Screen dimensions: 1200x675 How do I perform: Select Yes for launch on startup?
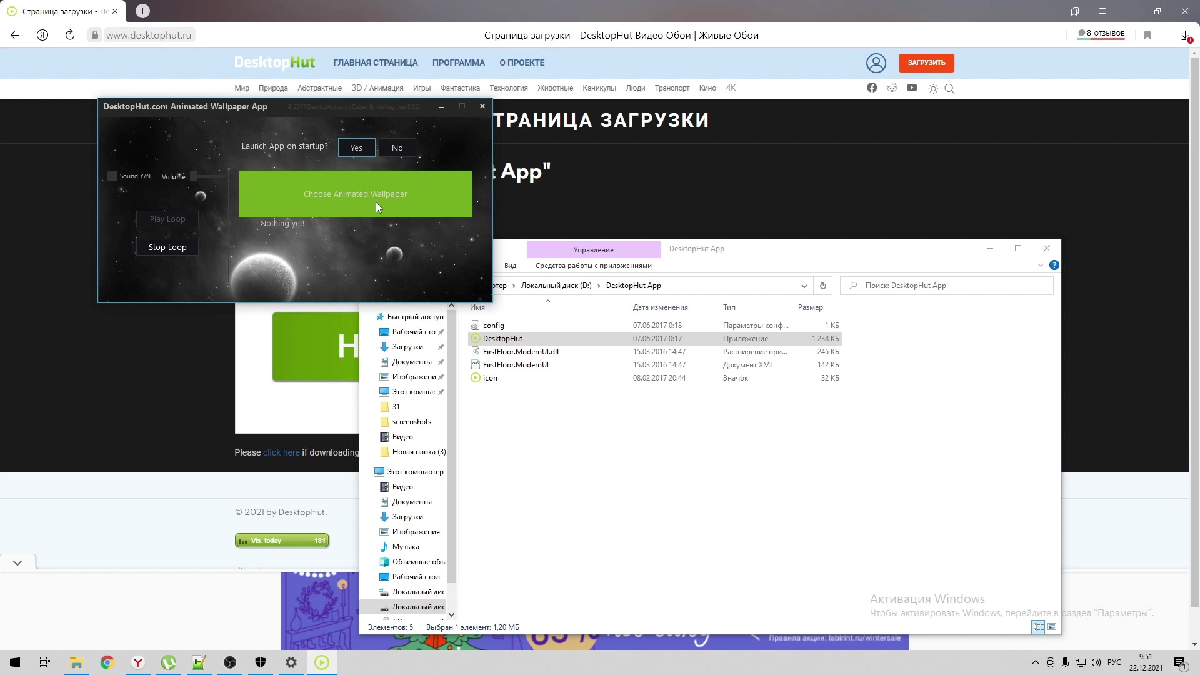pos(356,147)
